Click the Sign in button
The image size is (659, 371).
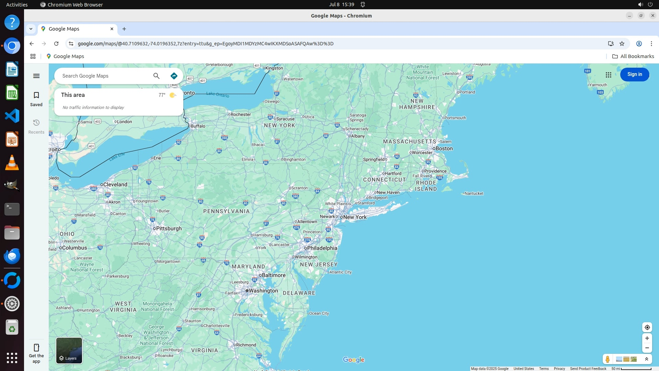(x=634, y=75)
